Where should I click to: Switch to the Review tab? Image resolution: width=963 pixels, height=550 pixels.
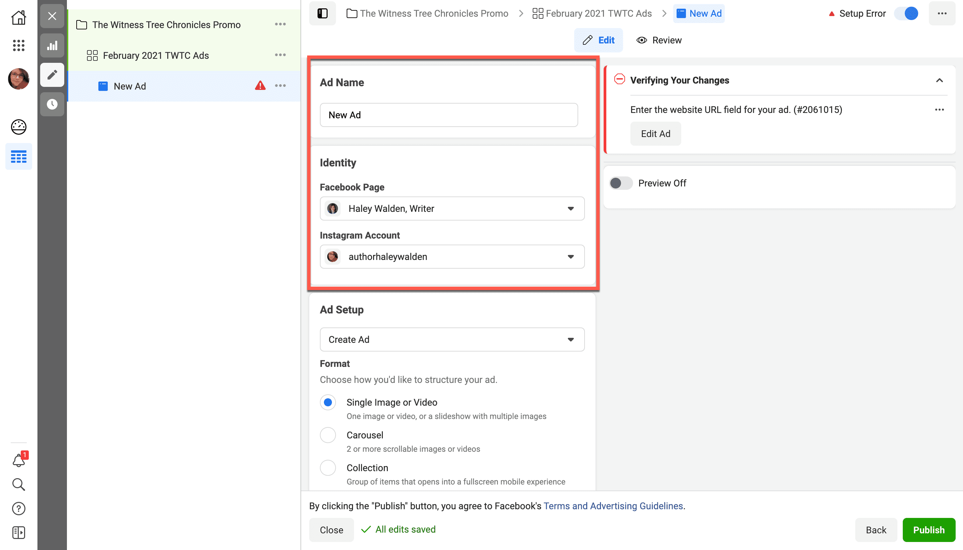659,40
